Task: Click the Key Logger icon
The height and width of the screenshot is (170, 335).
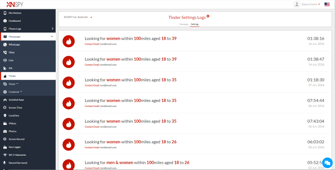Action: point(5,147)
